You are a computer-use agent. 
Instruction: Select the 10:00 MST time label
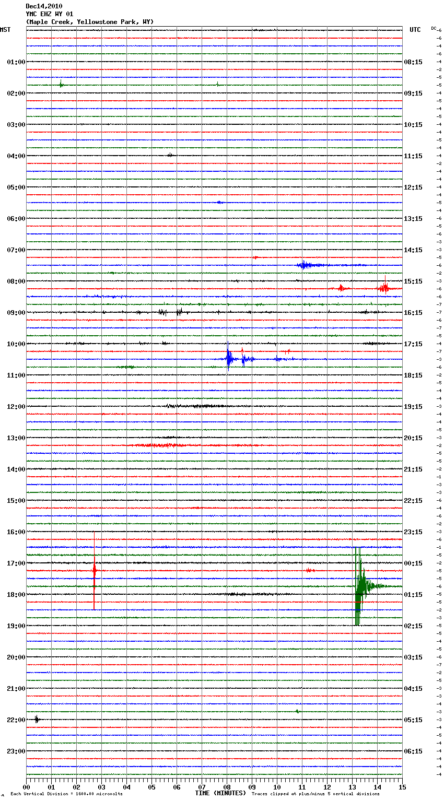[x=16, y=344]
